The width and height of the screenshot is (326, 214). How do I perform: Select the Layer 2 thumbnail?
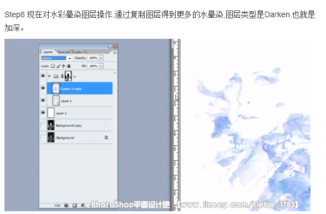pyautogui.click(x=51, y=113)
